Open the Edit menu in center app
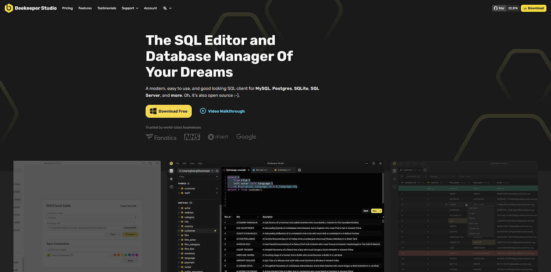This screenshot has width=551, height=272. tap(185, 163)
